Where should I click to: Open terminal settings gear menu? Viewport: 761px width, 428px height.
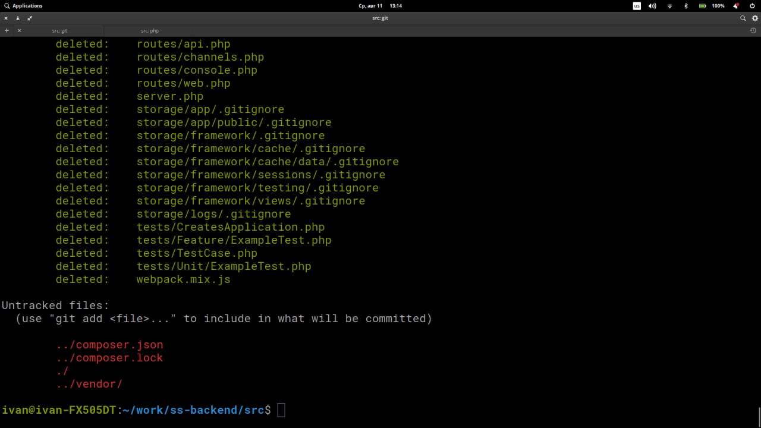tap(755, 18)
